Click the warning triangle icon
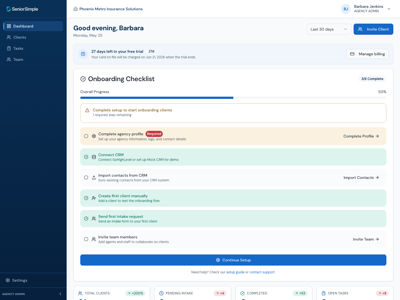 87,110
